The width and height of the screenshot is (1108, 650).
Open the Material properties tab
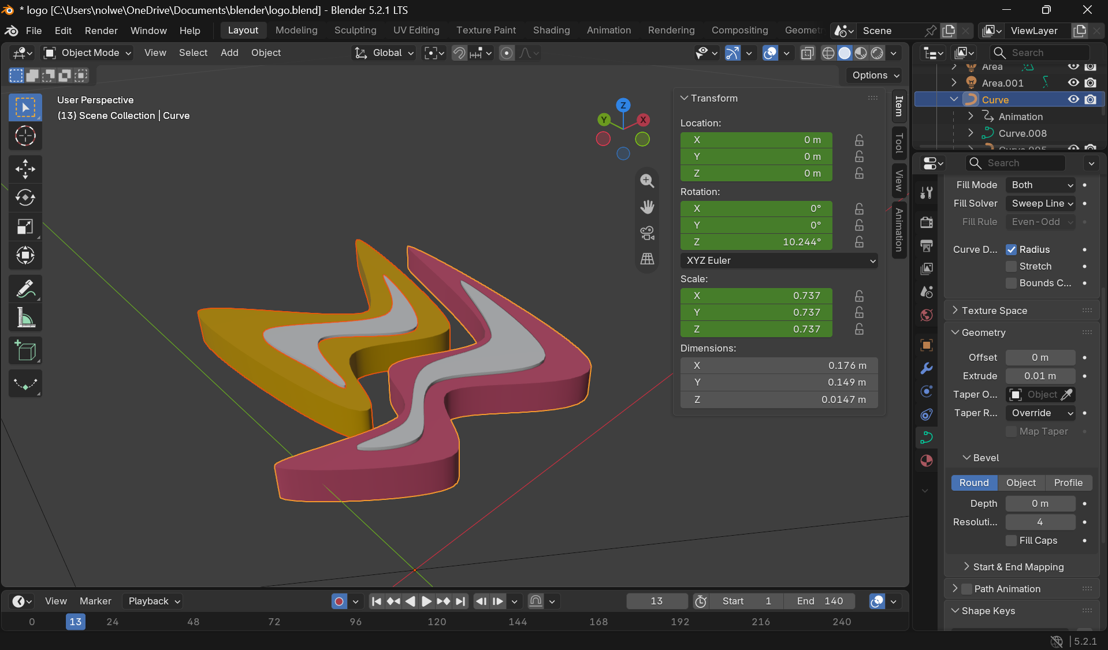tap(927, 461)
